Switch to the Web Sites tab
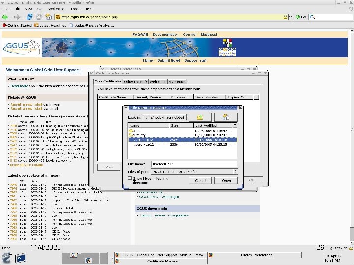 pyautogui.click(x=158, y=81)
